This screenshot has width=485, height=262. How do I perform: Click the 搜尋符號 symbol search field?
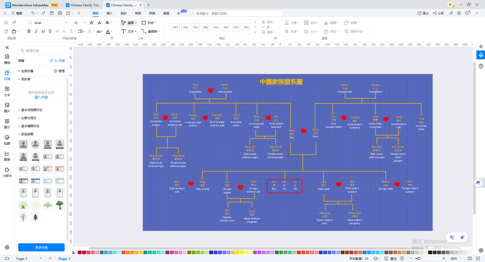click(41, 50)
